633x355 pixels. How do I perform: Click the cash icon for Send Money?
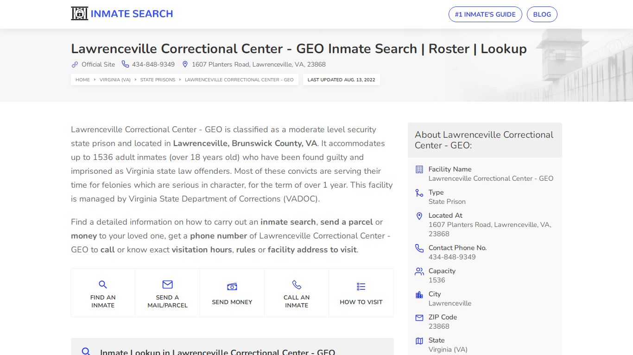(232, 287)
